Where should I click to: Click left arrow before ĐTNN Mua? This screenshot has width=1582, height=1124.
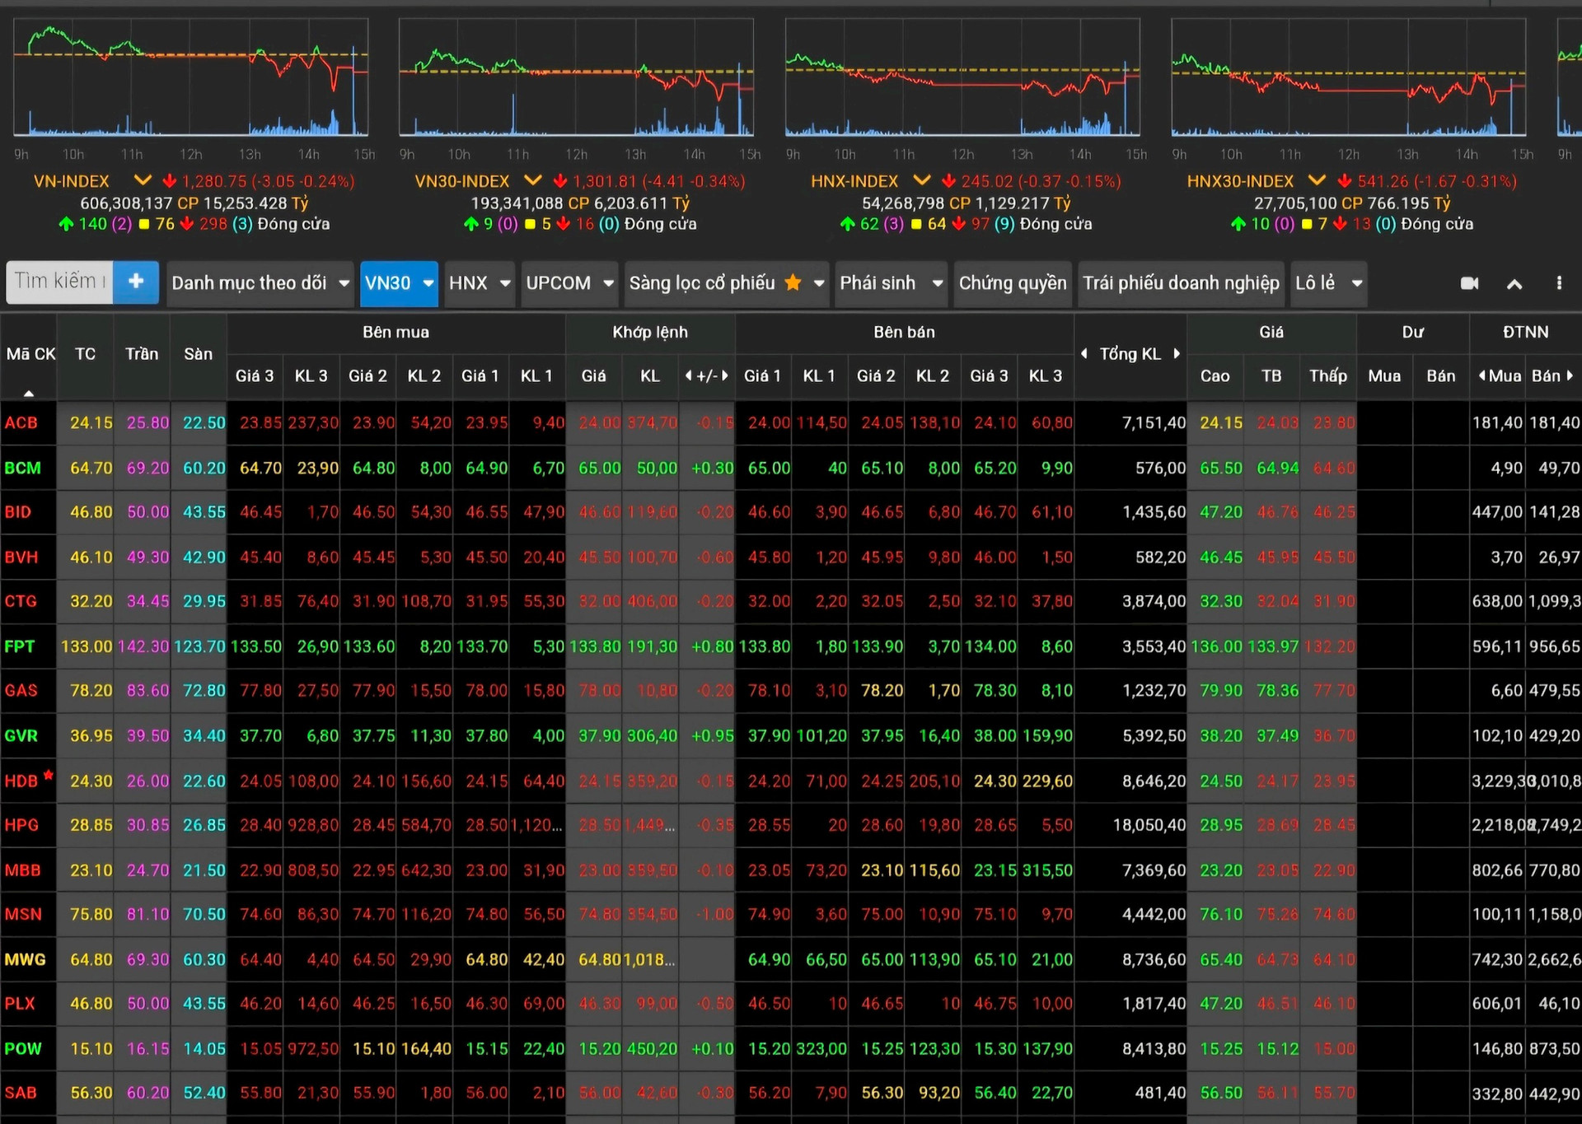(1481, 375)
